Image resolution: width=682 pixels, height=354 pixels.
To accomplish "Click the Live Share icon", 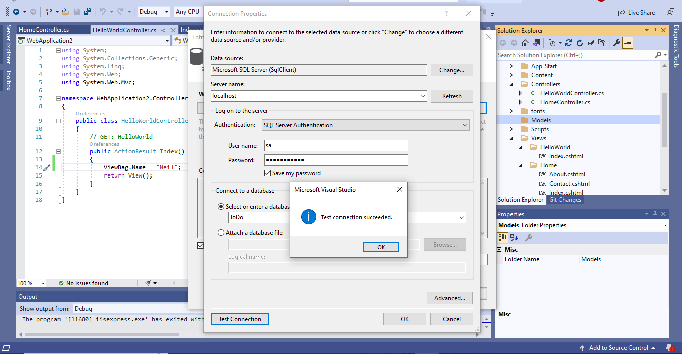I will point(622,13).
